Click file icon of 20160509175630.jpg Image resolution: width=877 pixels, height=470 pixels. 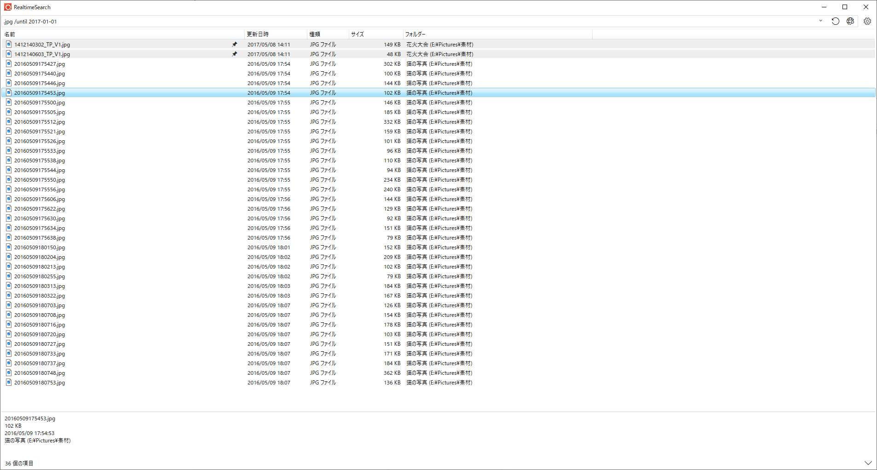[x=9, y=218]
